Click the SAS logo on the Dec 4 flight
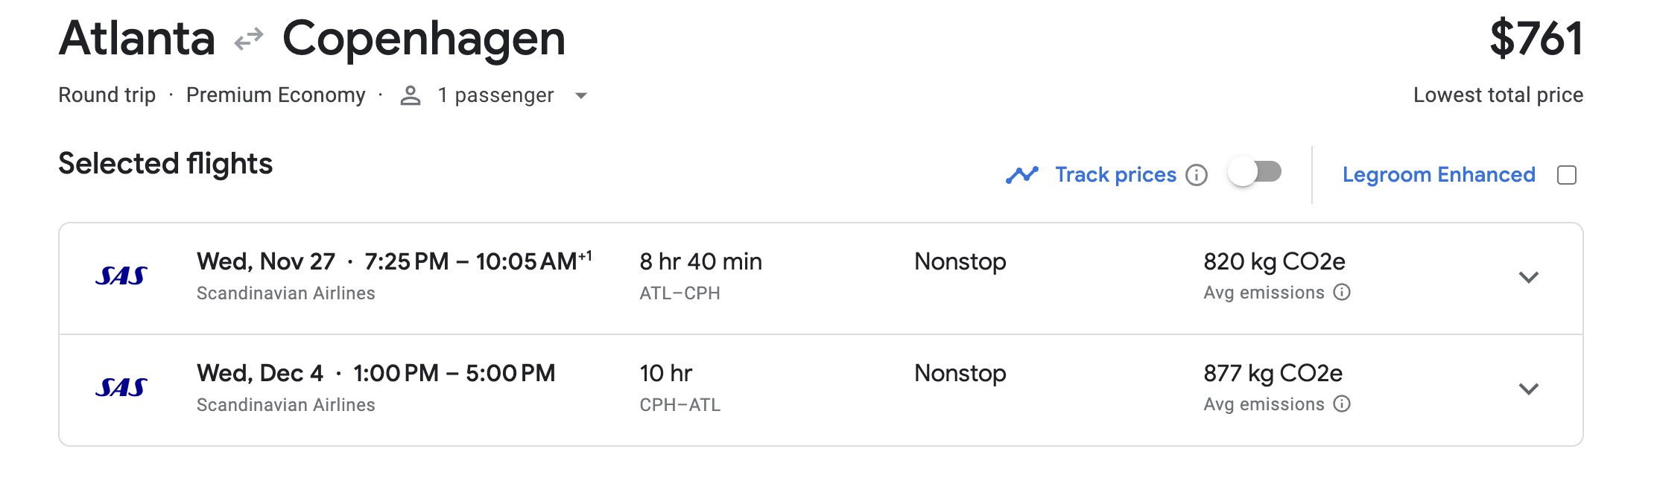1657x481 pixels. coord(119,388)
